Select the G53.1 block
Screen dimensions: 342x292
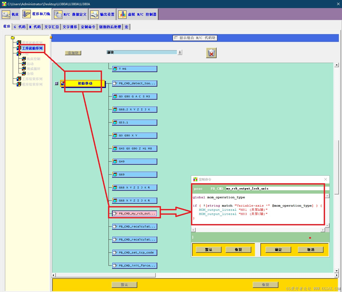tap(135, 123)
